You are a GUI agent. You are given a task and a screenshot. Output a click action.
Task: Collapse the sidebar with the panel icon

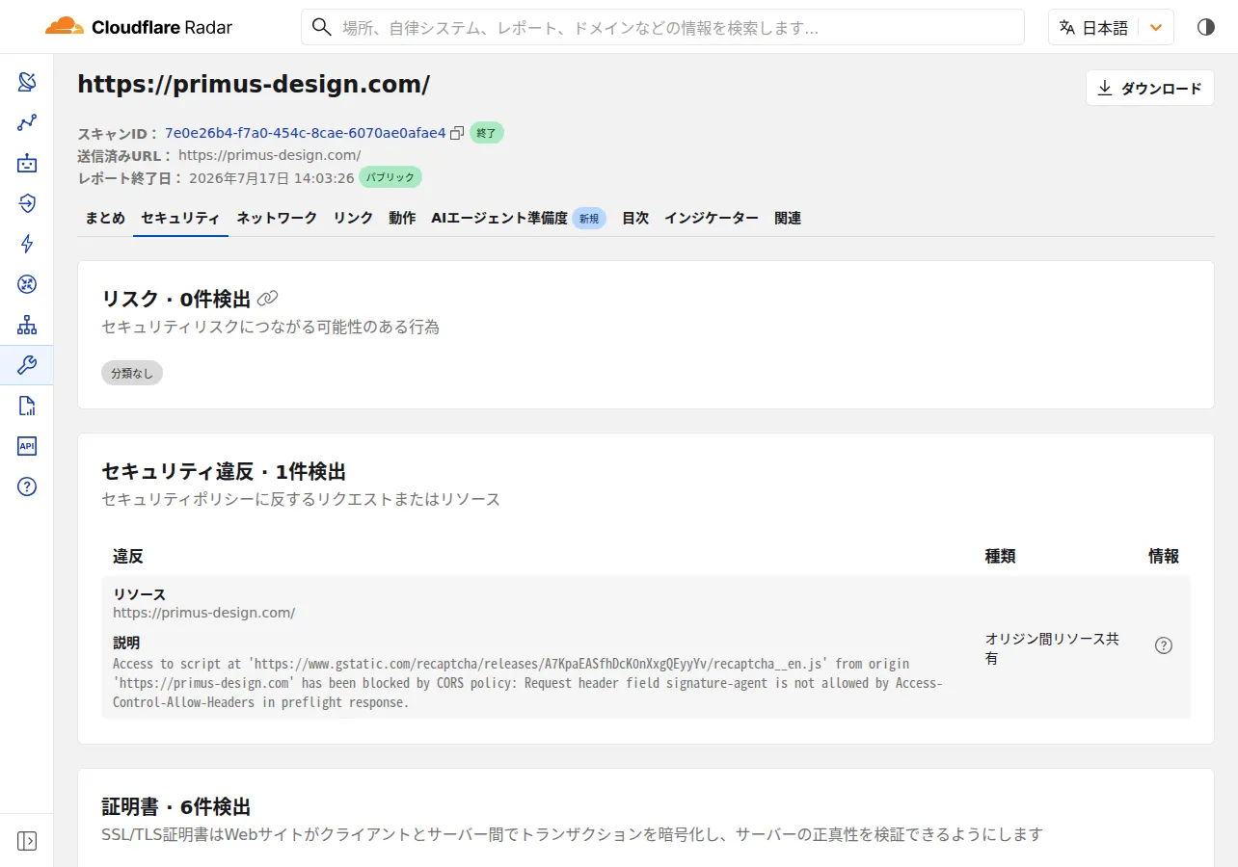pyautogui.click(x=27, y=841)
